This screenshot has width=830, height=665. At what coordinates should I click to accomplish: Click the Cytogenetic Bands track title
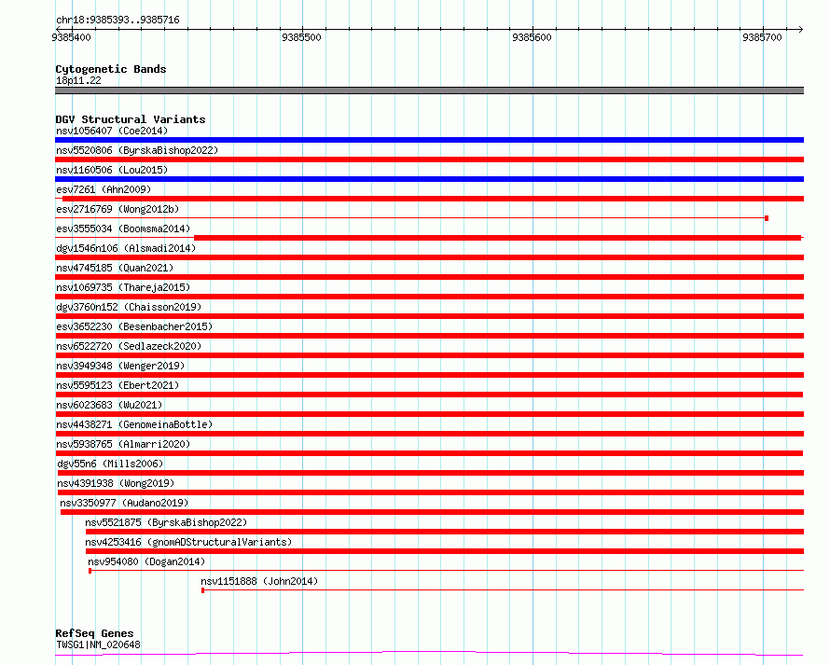tap(111, 69)
